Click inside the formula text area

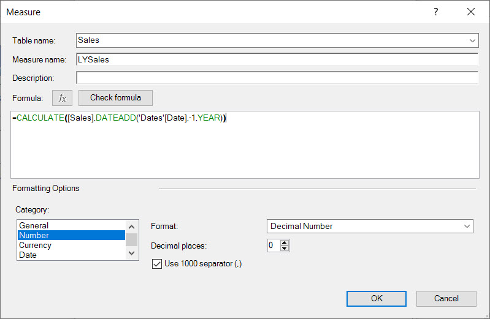pyautogui.click(x=245, y=145)
